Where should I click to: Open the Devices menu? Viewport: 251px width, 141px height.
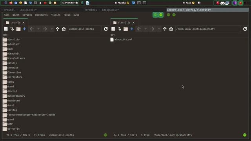(27, 15)
